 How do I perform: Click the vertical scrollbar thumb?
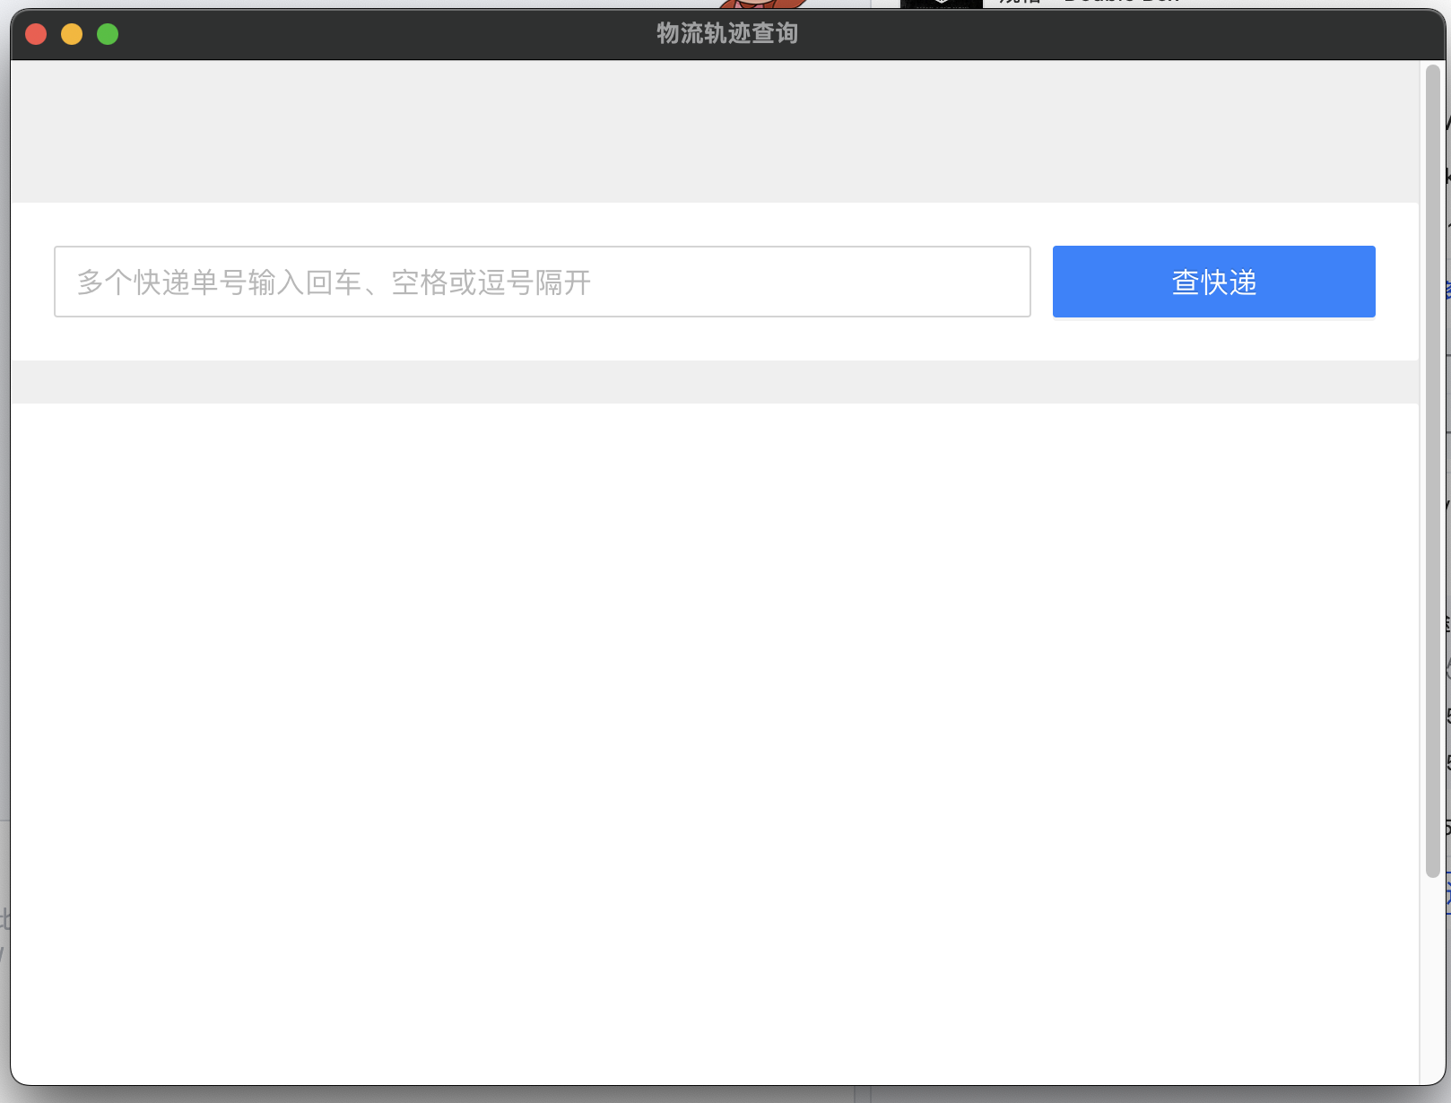[1432, 471]
